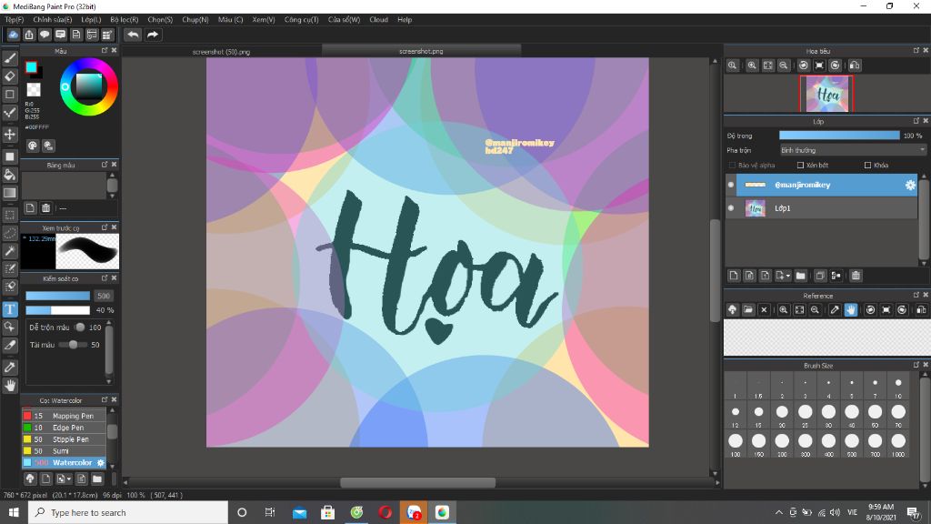The width and height of the screenshot is (931, 524).
Task: Delete layer using trash icon in layer panel
Action: click(x=856, y=276)
